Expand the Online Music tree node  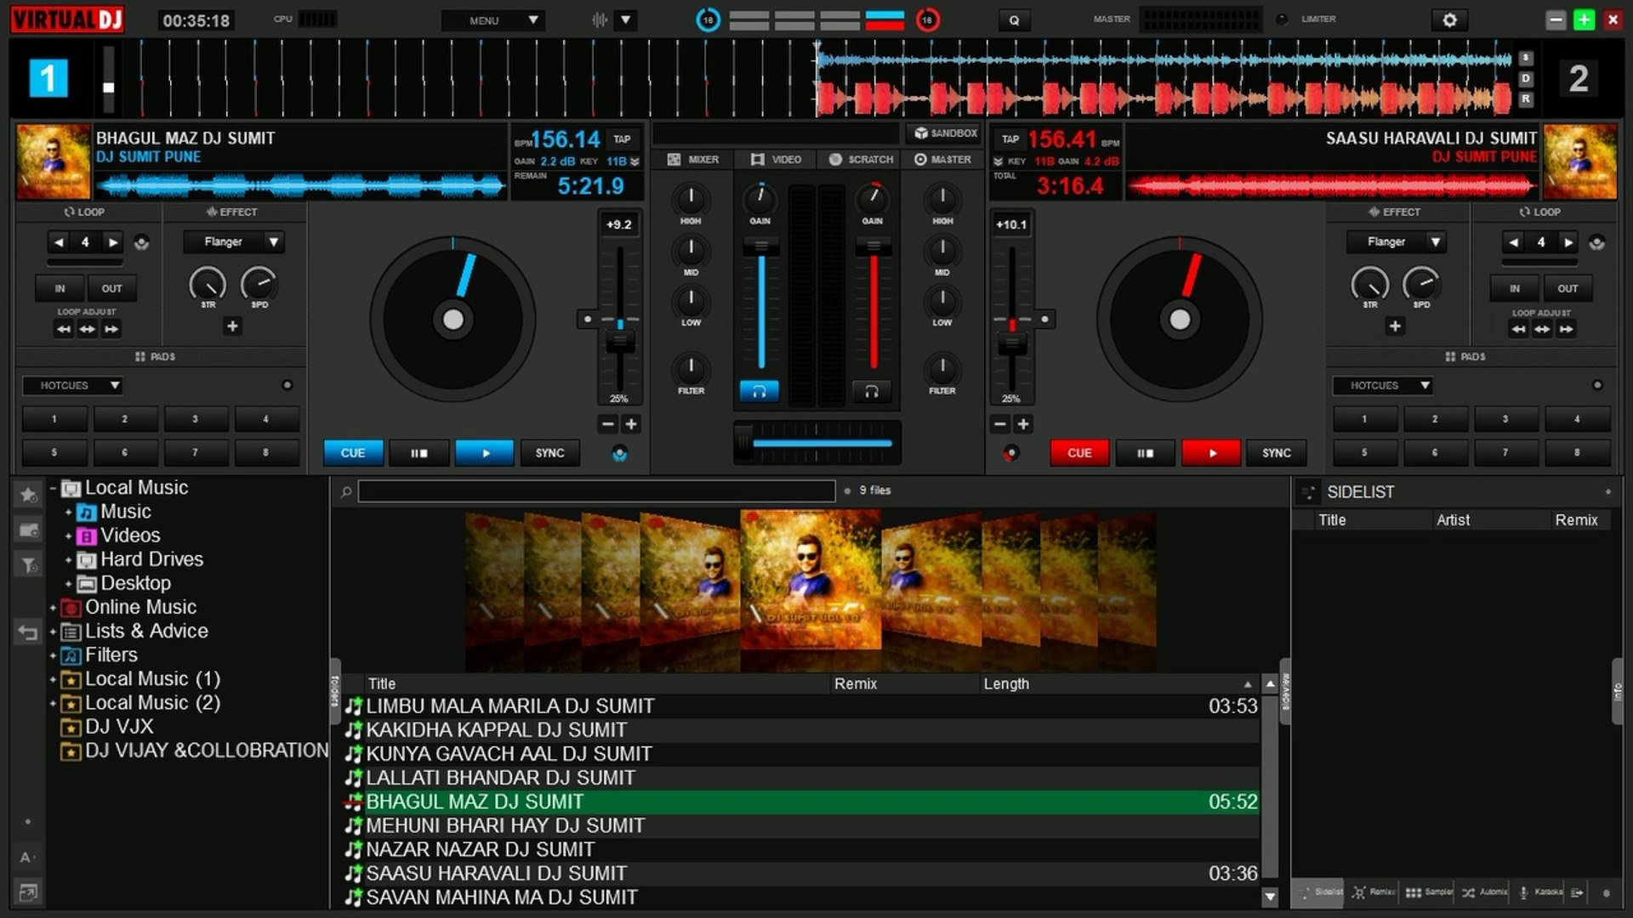click(x=53, y=608)
